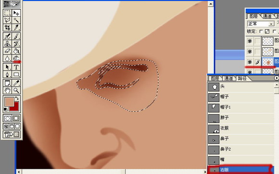Select the Crop tool
279x174 pixels.
coord(7,27)
